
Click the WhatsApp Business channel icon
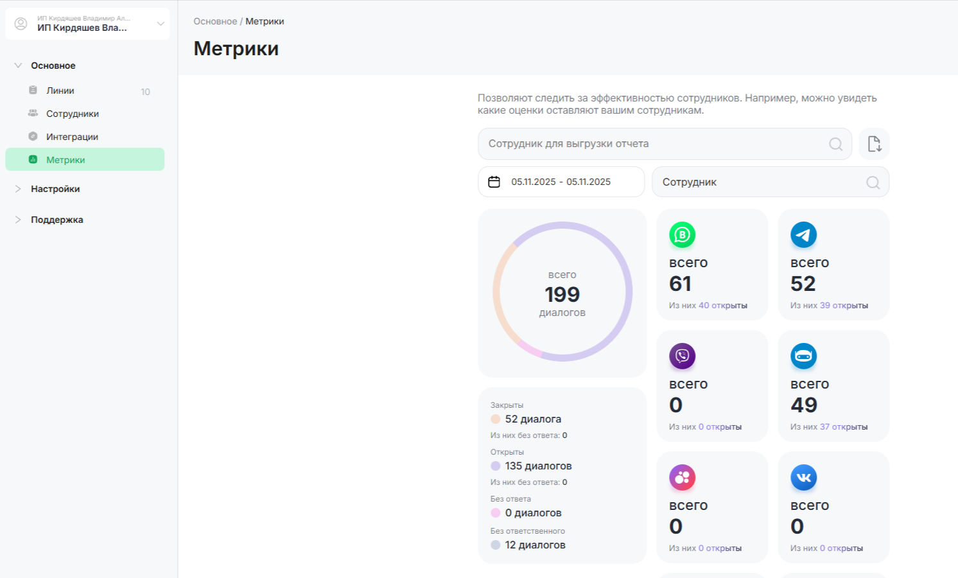pyautogui.click(x=682, y=235)
